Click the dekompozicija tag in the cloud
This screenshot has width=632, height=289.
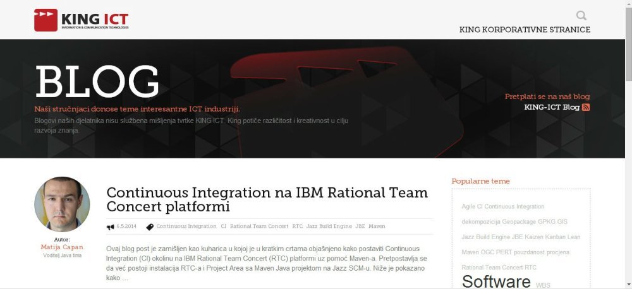coord(481,221)
